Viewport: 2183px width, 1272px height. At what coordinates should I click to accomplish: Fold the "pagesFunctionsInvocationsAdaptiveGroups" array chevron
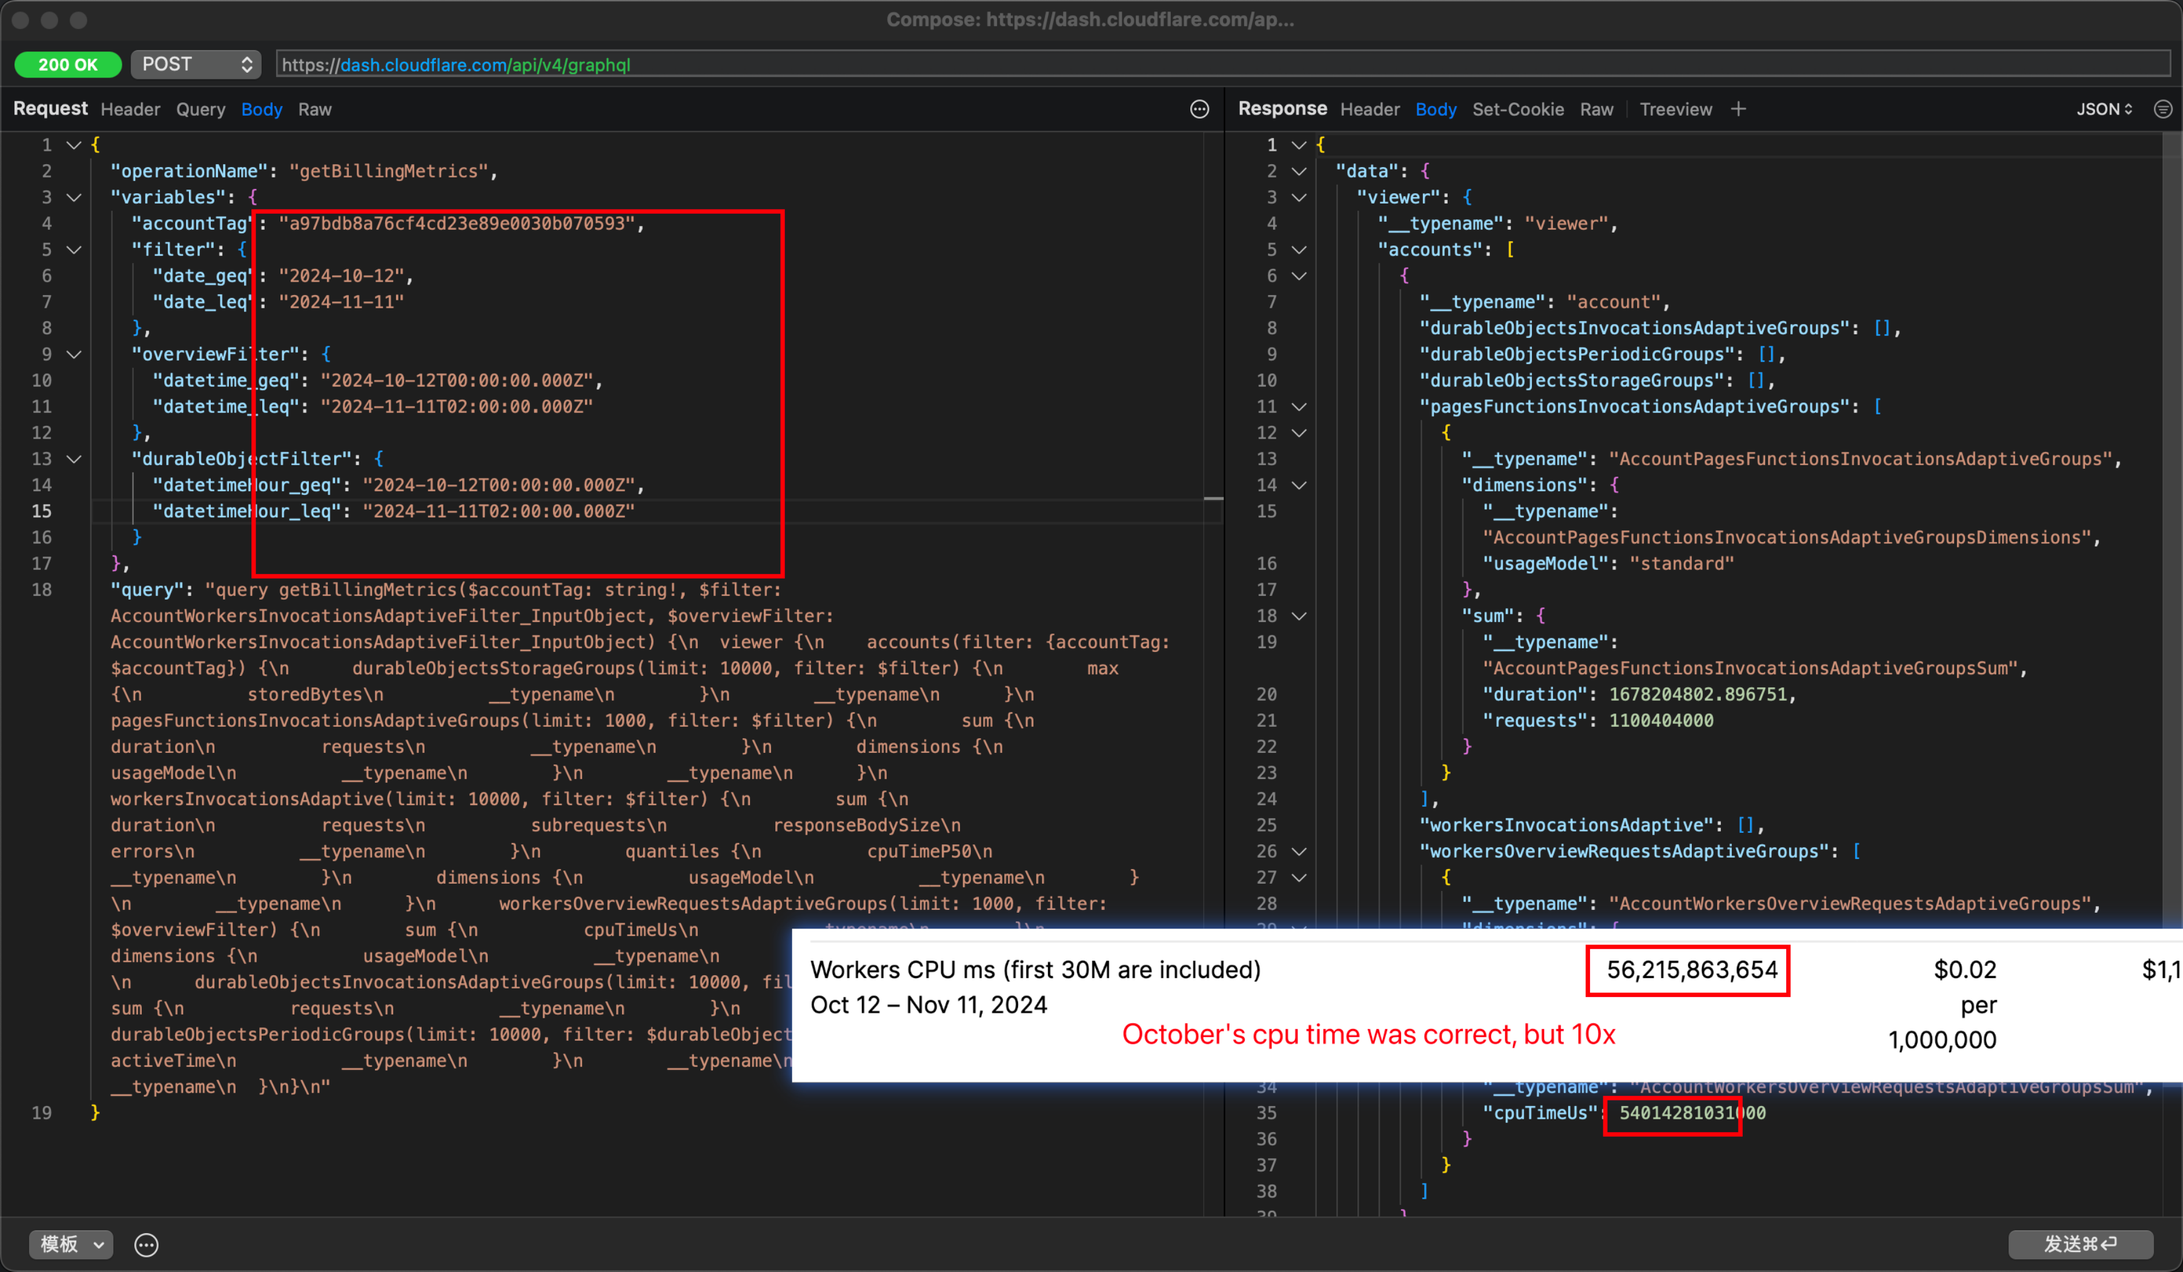pos(1299,406)
